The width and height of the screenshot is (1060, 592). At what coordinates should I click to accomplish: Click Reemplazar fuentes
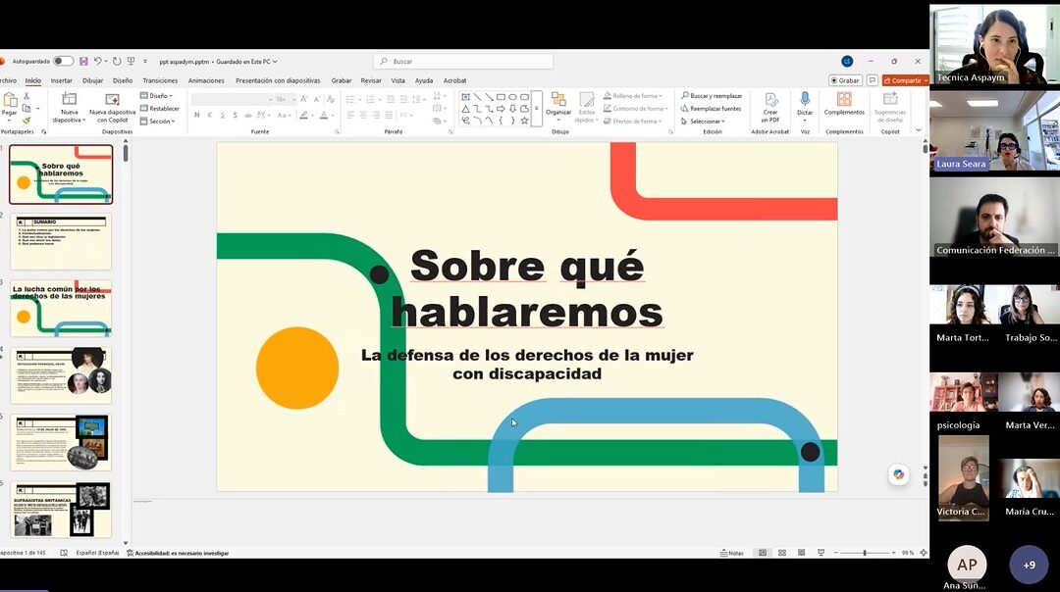tap(711, 108)
